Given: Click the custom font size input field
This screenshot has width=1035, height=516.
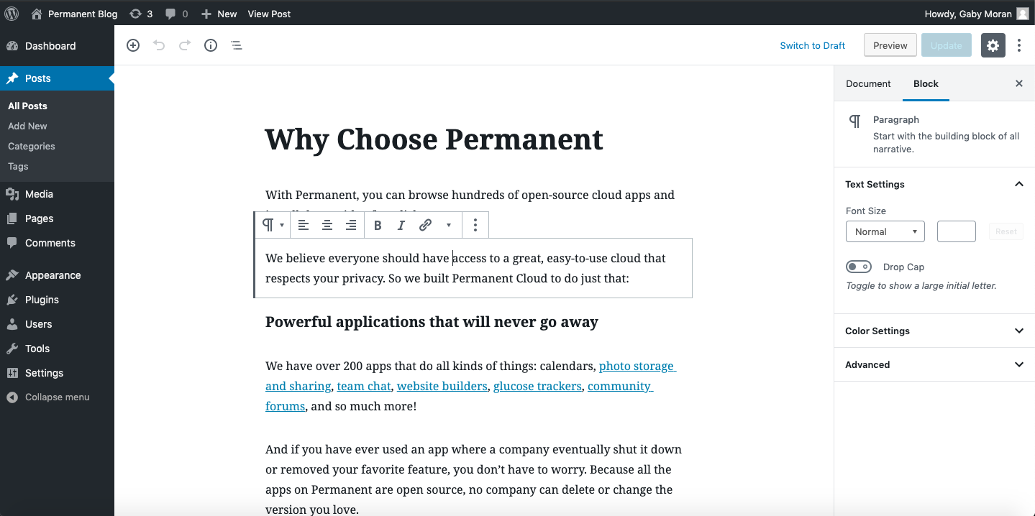Looking at the screenshot, I should click(956, 231).
